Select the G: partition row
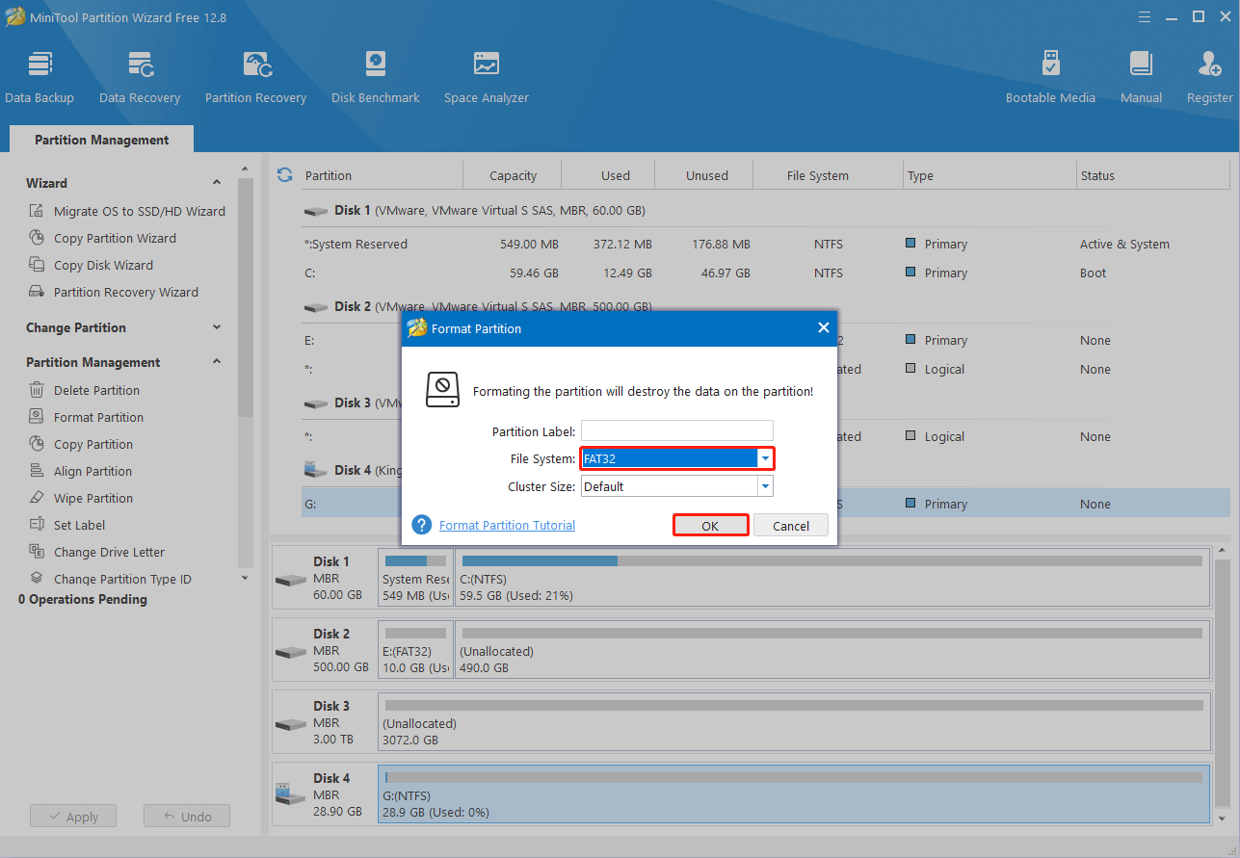The image size is (1240, 858). (x=765, y=504)
